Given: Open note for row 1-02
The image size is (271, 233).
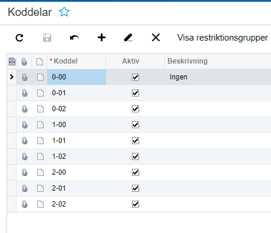Looking at the screenshot, I should click(x=40, y=157).
